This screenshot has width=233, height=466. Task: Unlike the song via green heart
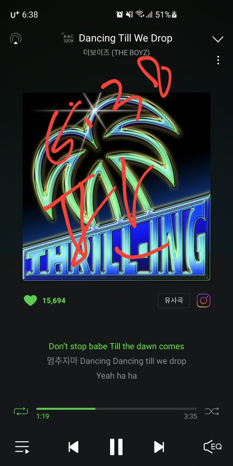(x=31, y=301)
